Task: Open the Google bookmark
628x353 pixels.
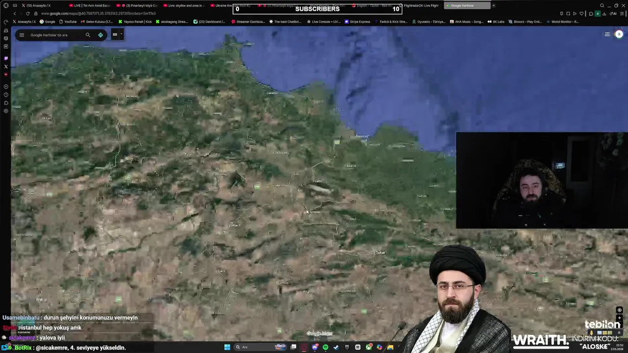Action: 48,22
